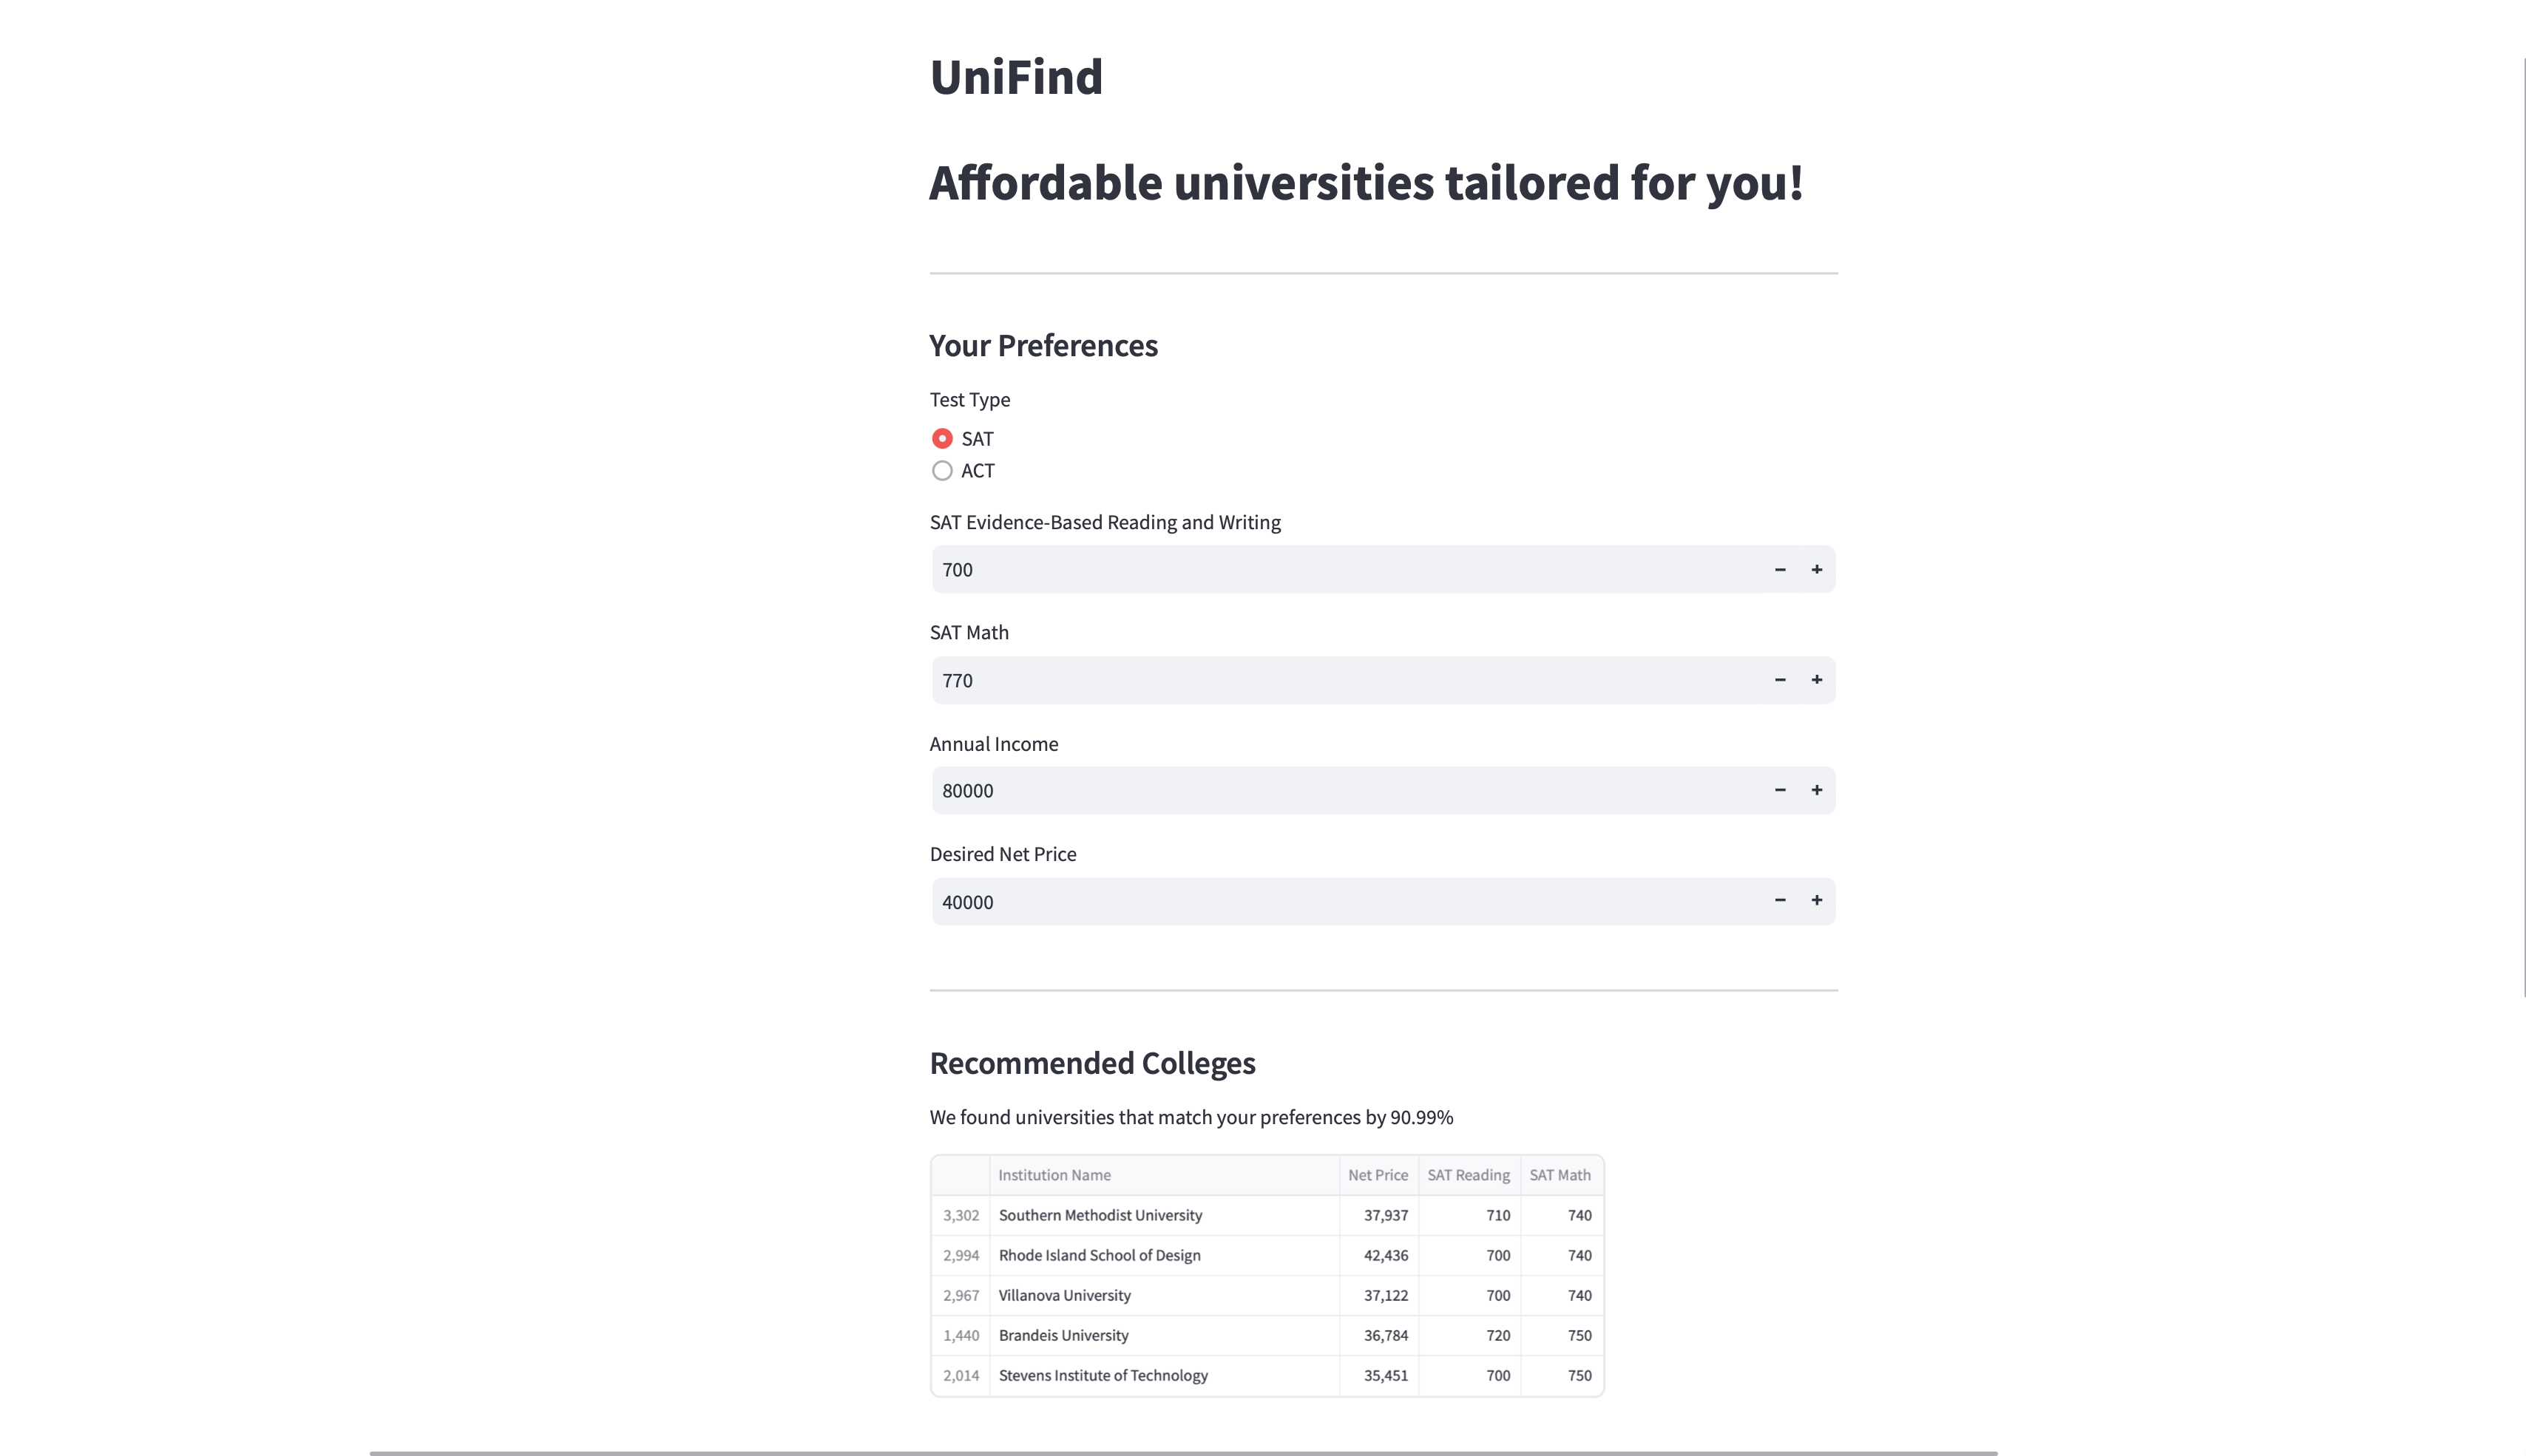Decrement the Annual Income value
The height and width of the screenshot is (1456, 2526).
pos(1780,790)
